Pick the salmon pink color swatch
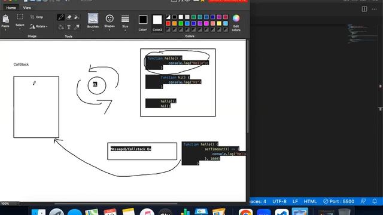 (x=213, y=23)
